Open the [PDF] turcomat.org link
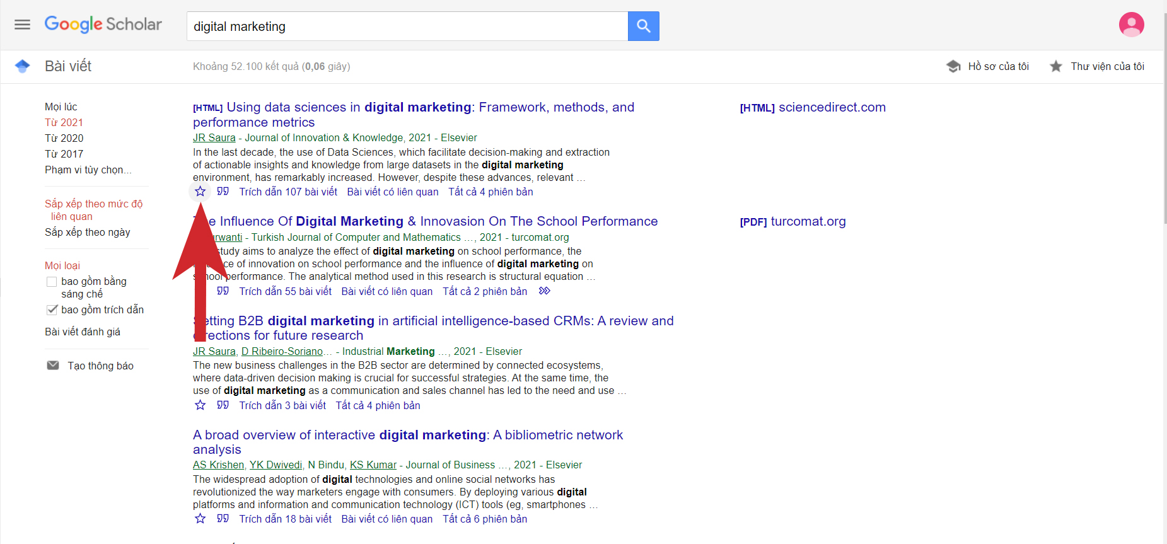 click(793, 221)
